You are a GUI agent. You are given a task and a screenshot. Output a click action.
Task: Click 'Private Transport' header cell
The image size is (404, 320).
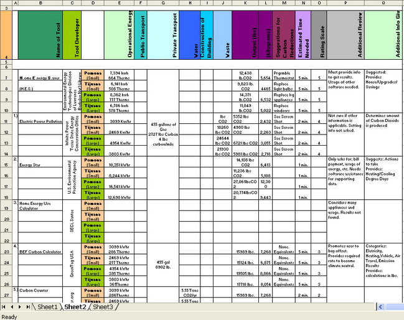(x=163, y=35)
